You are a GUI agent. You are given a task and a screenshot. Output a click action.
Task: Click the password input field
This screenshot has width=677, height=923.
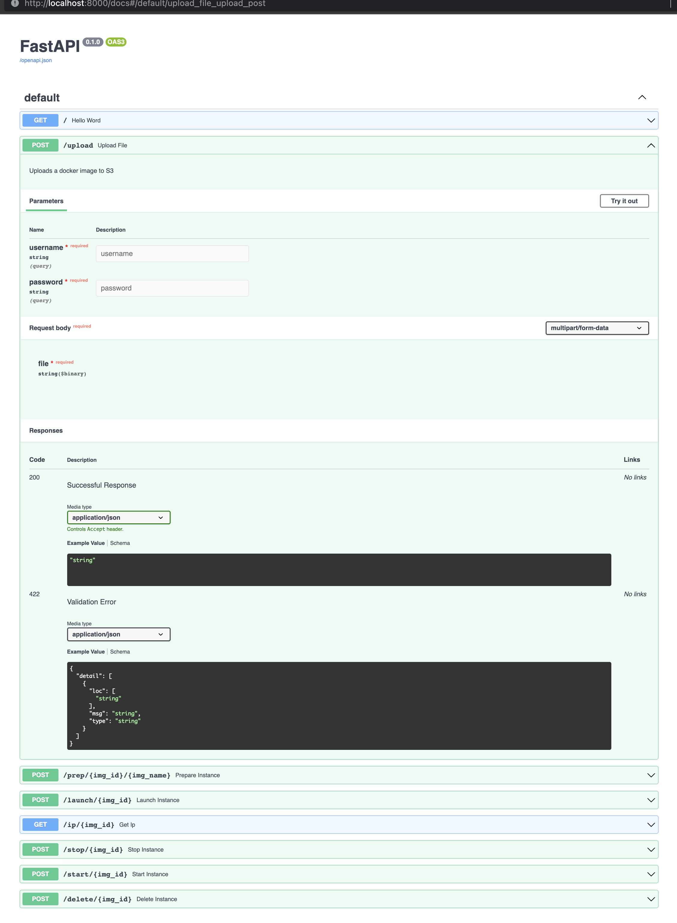172,287
